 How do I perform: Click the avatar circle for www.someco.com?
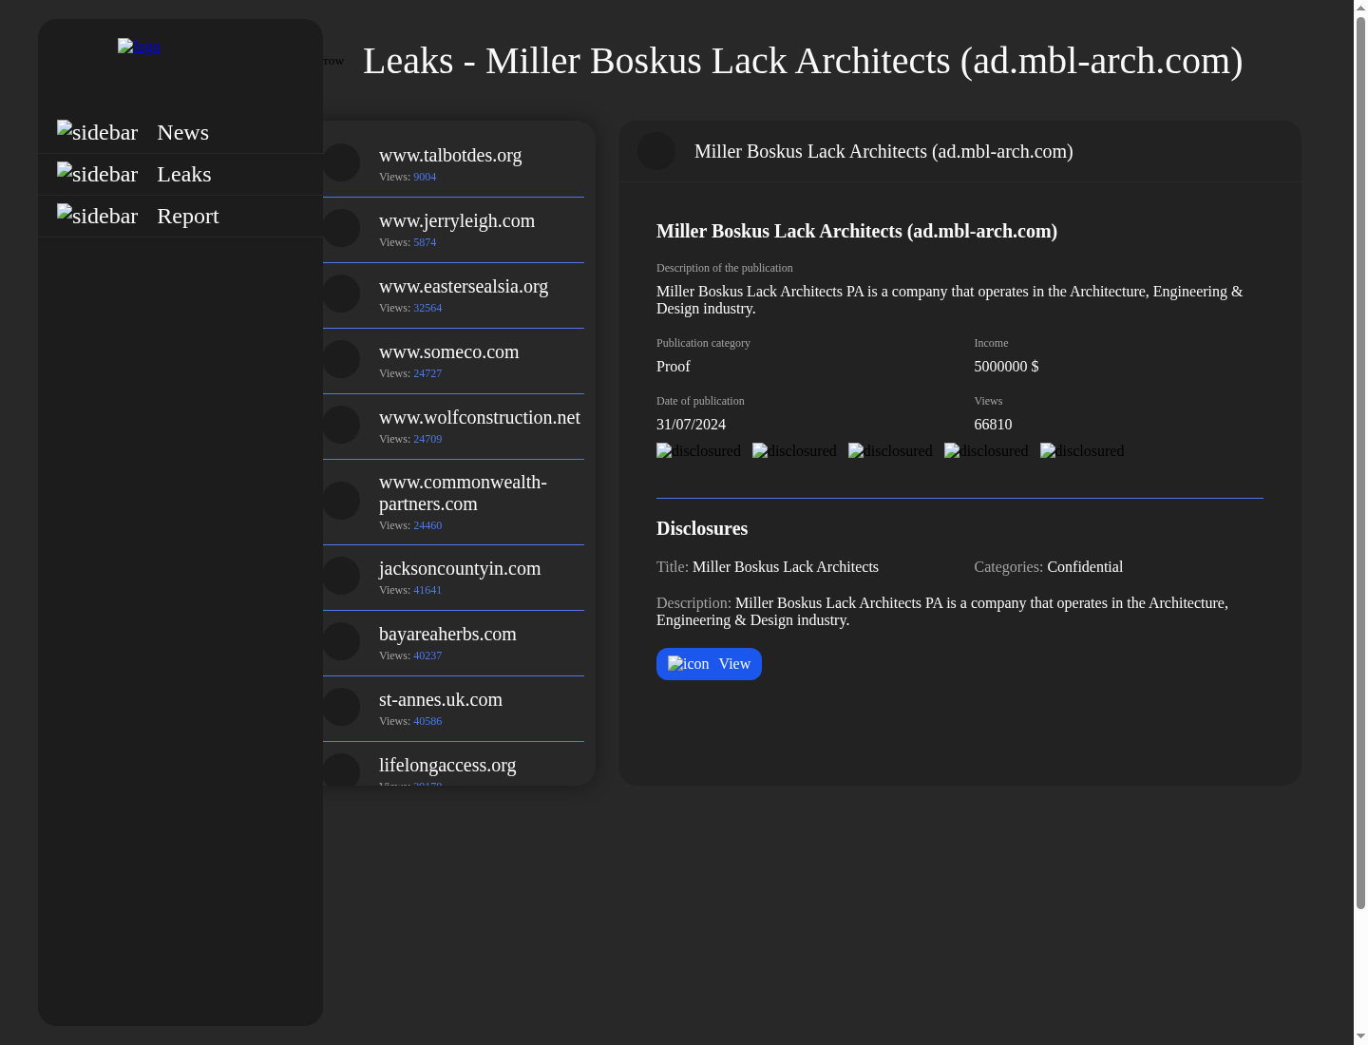click(x=341, y=359)
